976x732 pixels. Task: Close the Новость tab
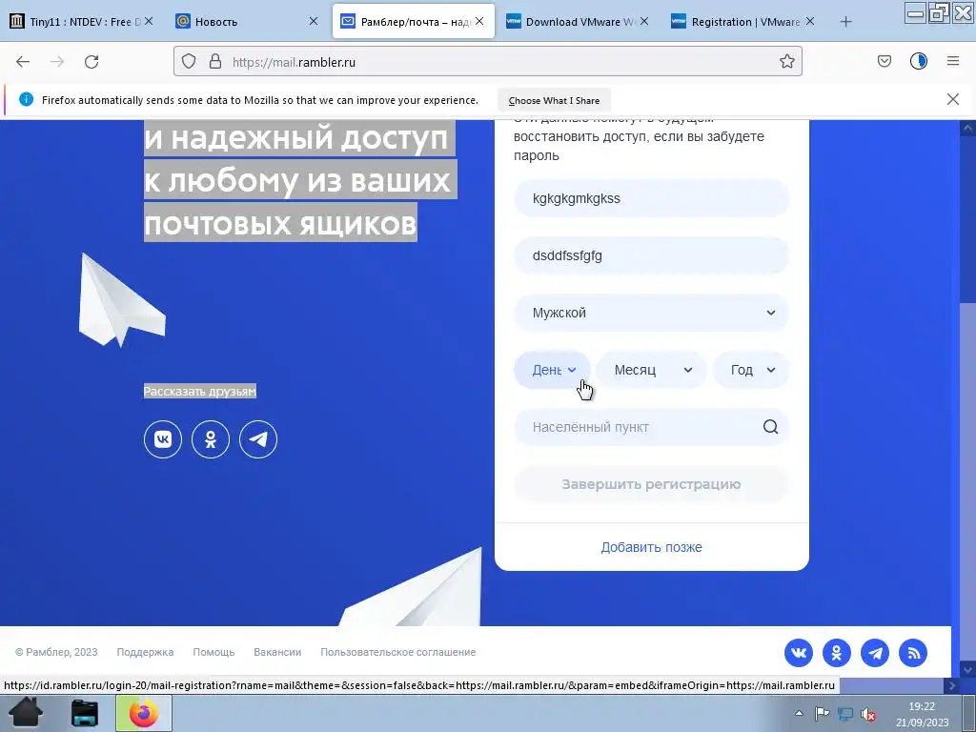pyautogui.click(x=313, y=21)
